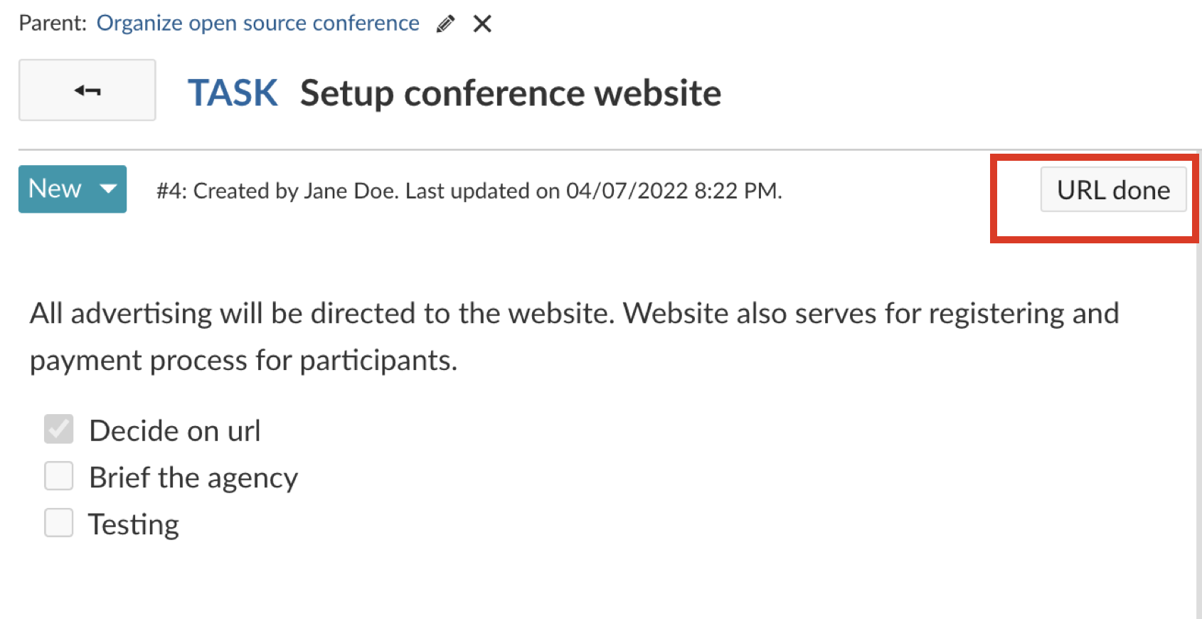Screen dimensions: 1202x619
Task: Select the Brief the agency checklist text
Action: (x=193, y=477)
